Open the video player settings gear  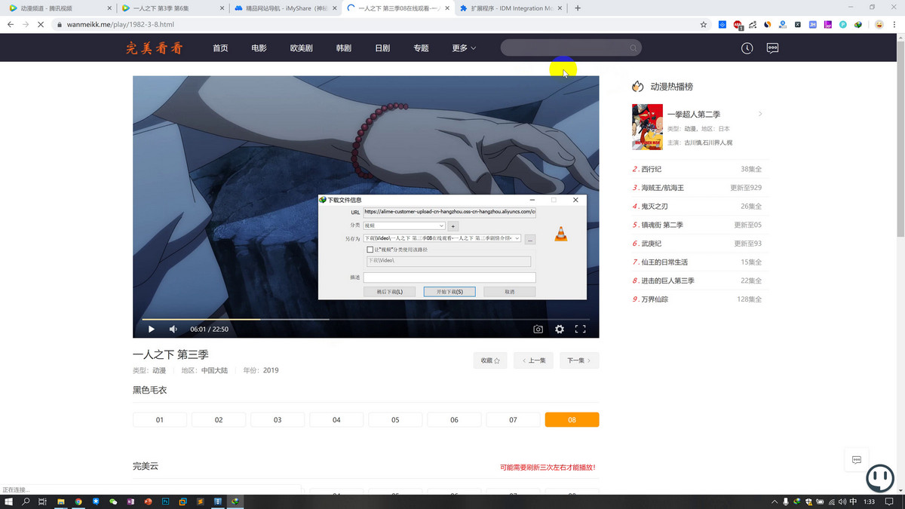click(559, 329)
